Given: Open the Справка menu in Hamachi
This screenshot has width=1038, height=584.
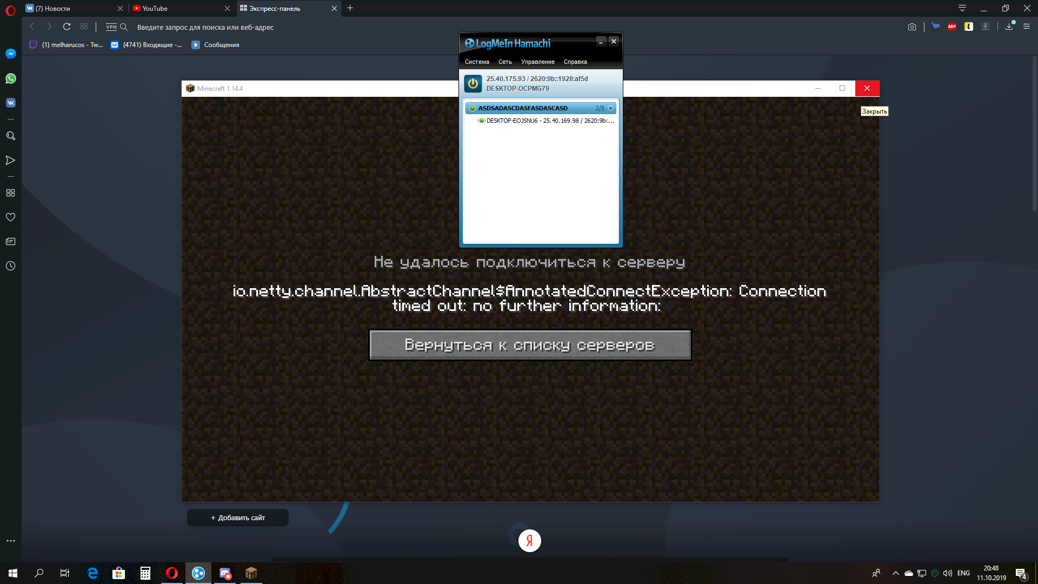Looking at the screenshot, I should coord(575,62).
